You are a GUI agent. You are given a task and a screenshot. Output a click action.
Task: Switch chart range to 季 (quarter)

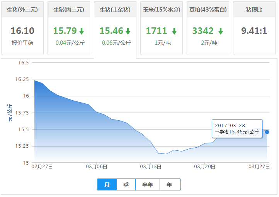coord(126,185)
